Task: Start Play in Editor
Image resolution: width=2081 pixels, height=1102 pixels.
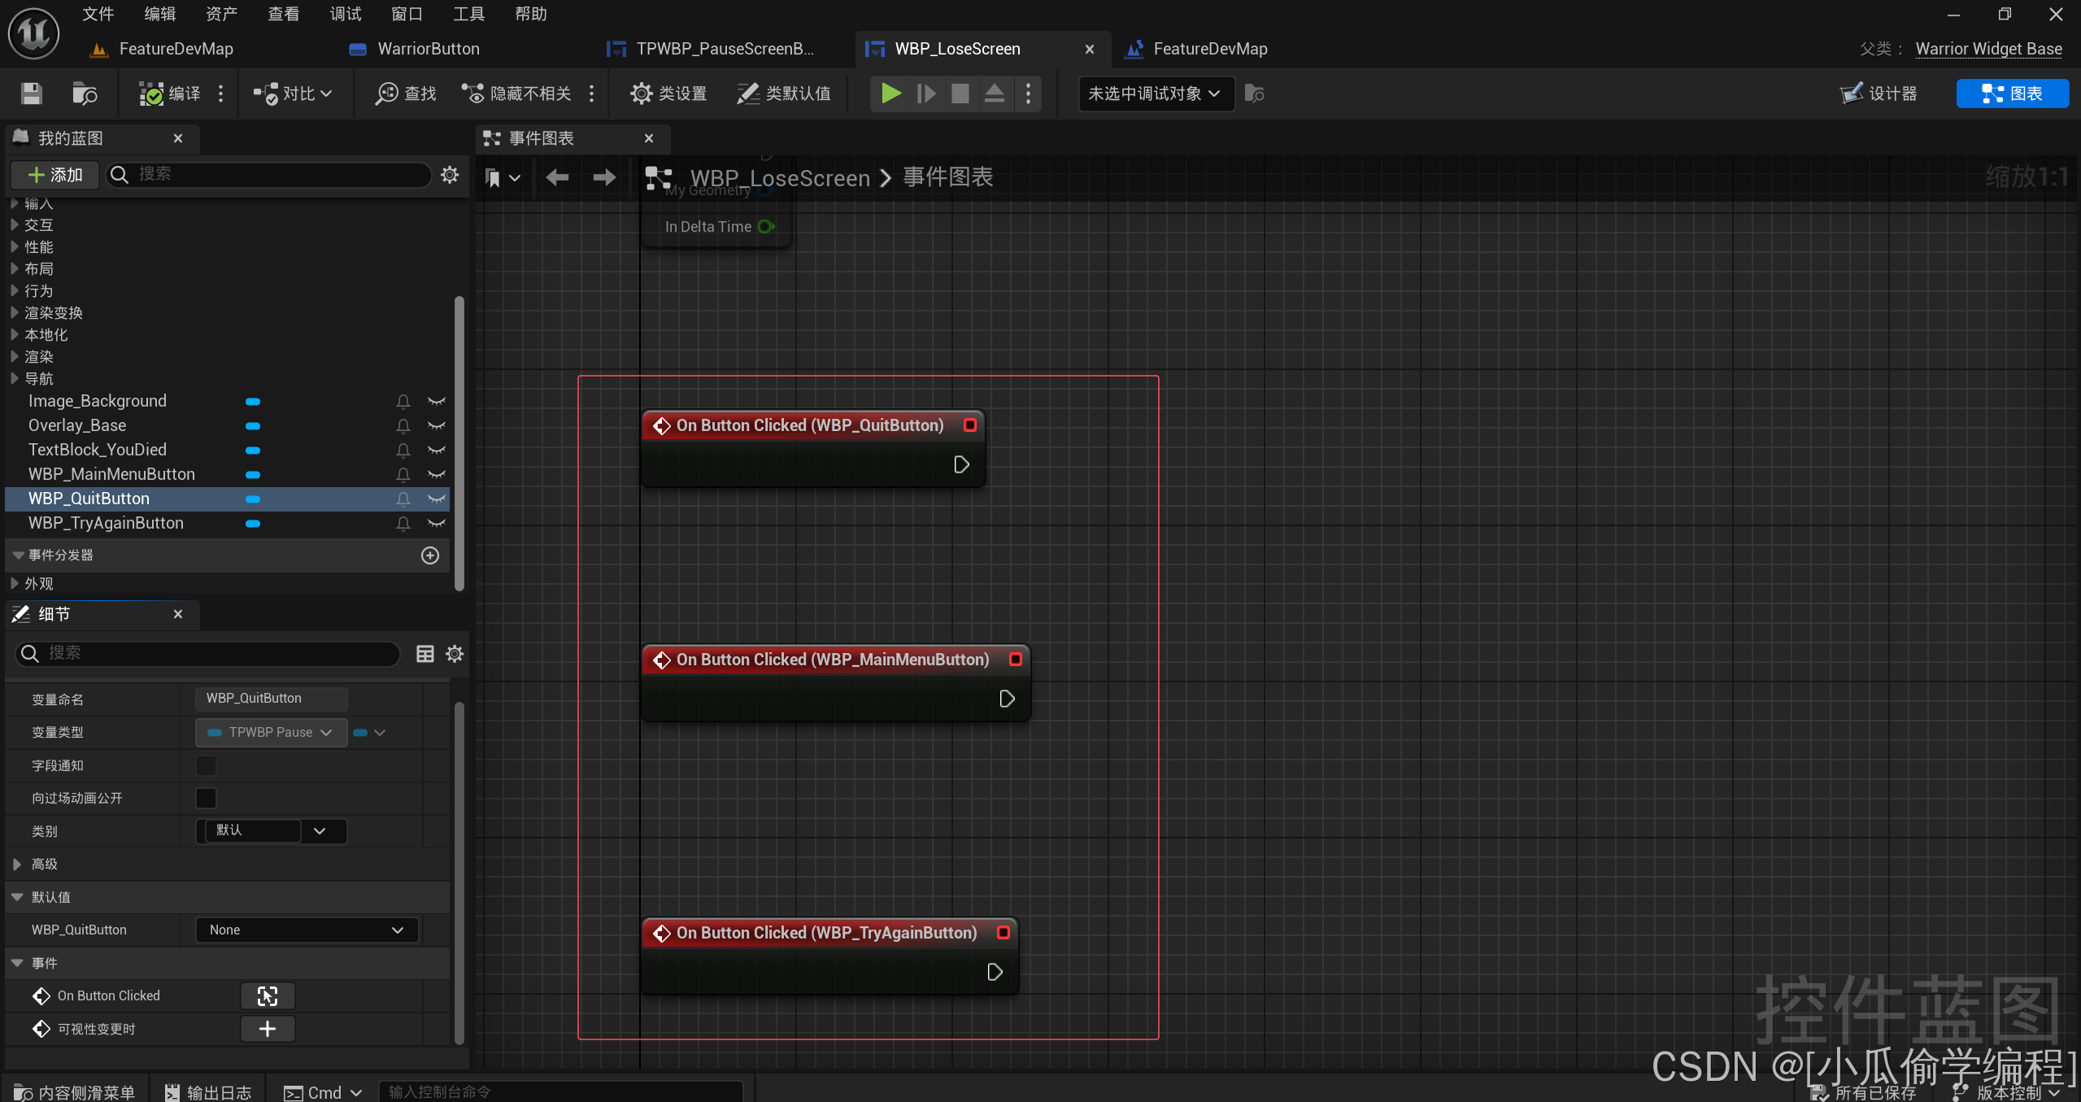Action: tap(890, 94)
